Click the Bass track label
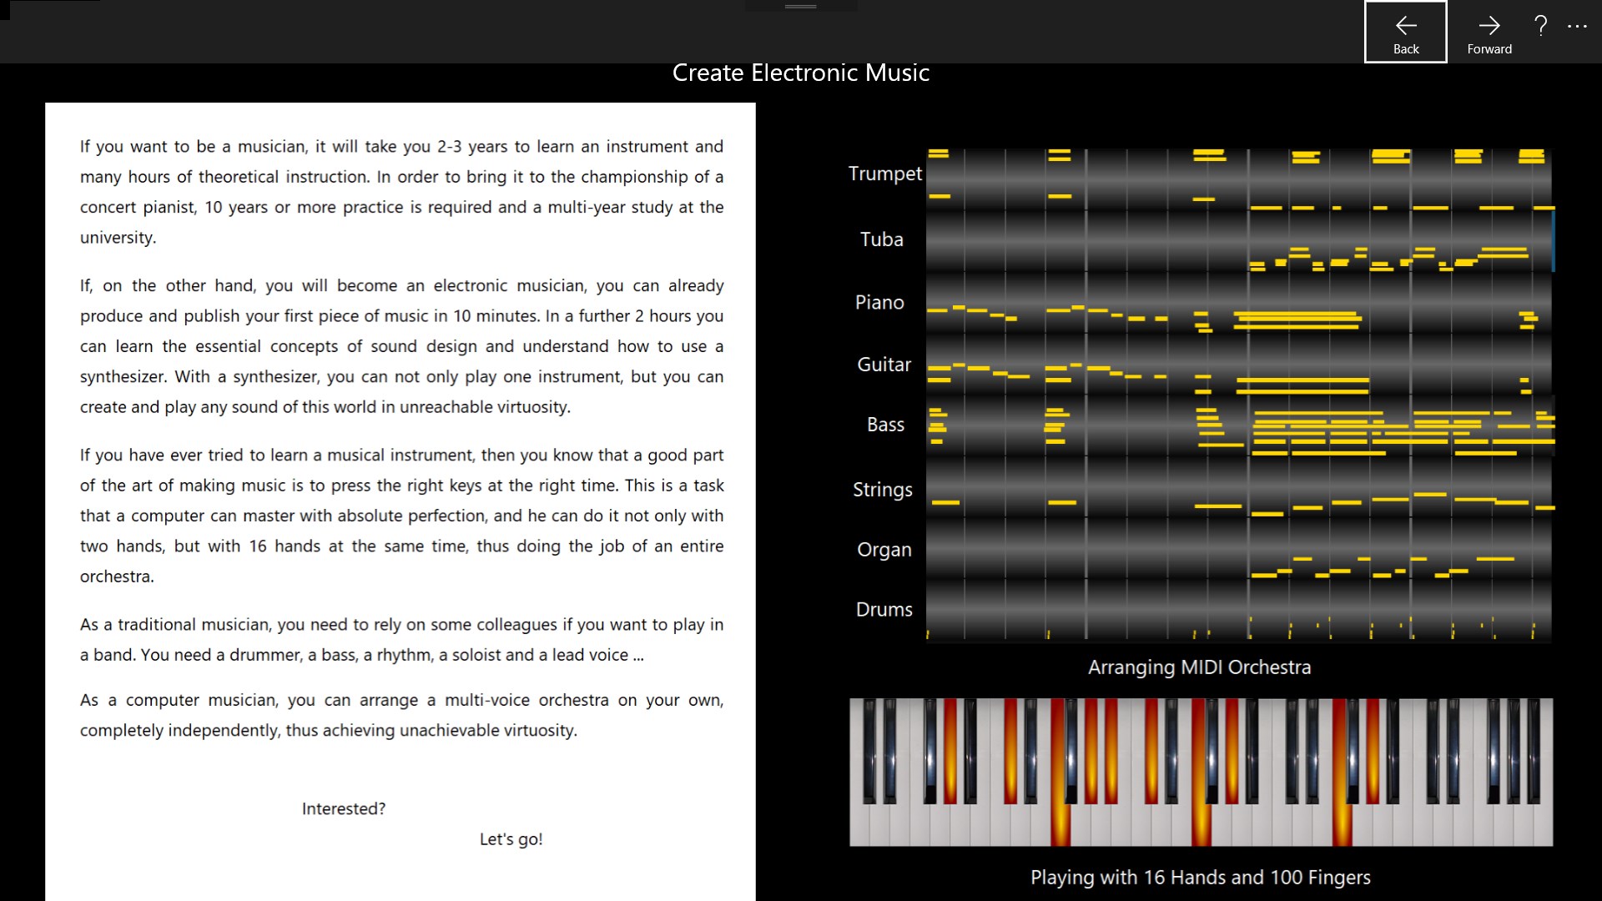 885,425
